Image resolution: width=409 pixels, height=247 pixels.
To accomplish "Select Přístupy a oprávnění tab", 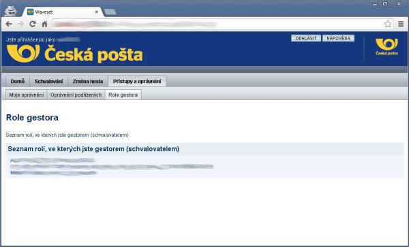I will [x=137, y=81].
